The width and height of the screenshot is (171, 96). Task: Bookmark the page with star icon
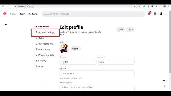(139, 6)
